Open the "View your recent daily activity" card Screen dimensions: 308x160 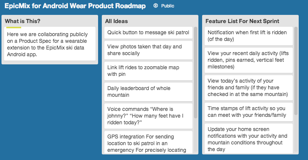click(x=249, y=60)
